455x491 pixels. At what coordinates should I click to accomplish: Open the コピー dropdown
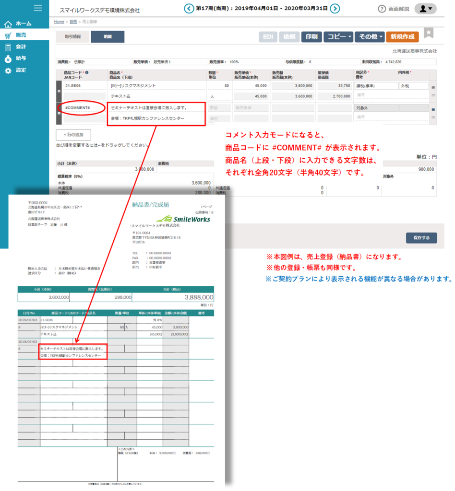pyautogui.click(x=338, y=37)
